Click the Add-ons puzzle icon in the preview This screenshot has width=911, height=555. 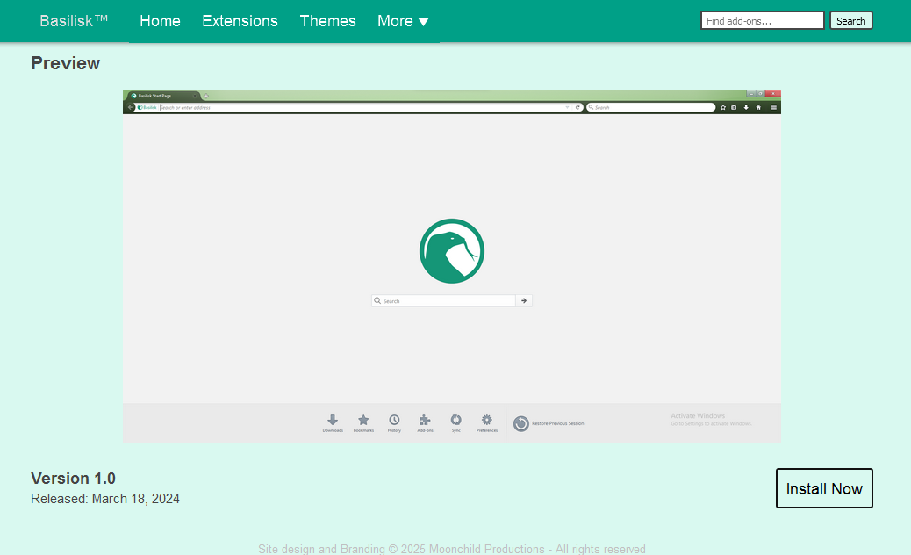pos(425,420)
